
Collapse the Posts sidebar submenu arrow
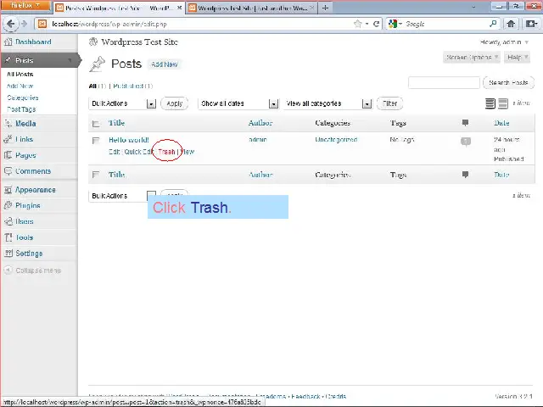[x=70, y=60]
